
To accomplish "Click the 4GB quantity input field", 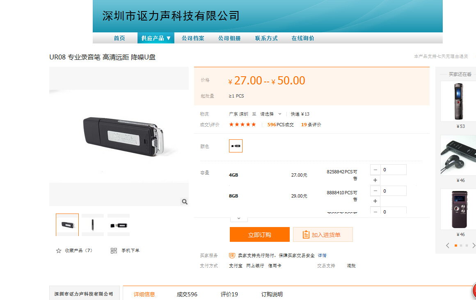I will pyautogui.click(x=393, y=170).
